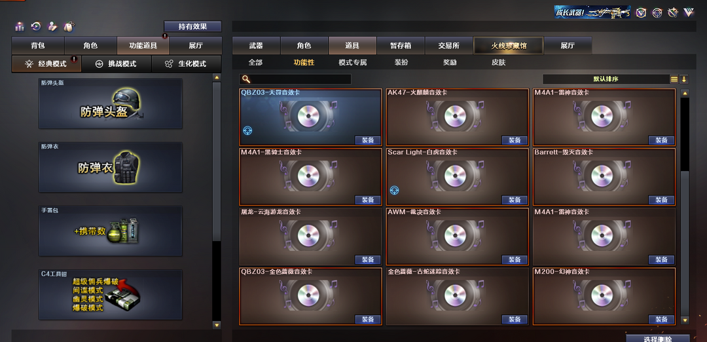Viewport: 707px width, 342px height.
Task: Select the 皮肤 subcategory tab
Action: [498, 62]
